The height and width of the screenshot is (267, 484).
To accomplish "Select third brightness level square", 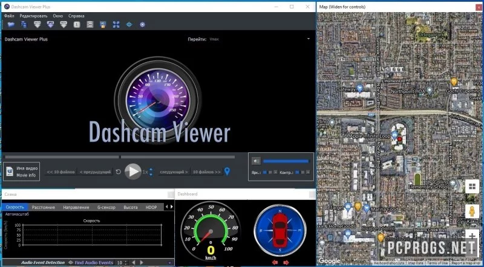I will 275,172.
